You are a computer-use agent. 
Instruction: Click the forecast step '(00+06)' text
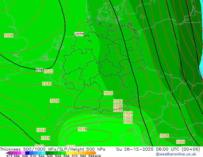pyautogui.click(x=191, y=149)
